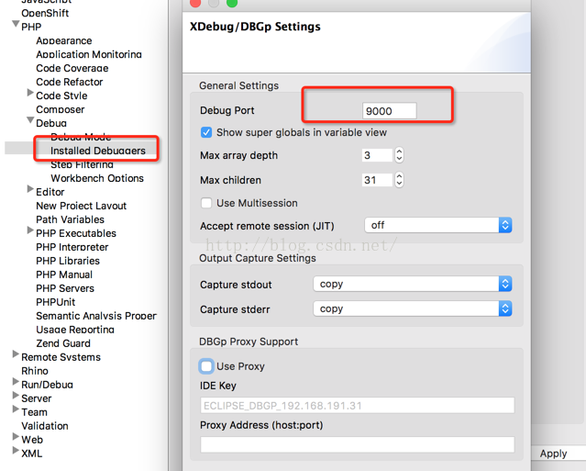Select New Project Layout page

[x=81, y=206]
